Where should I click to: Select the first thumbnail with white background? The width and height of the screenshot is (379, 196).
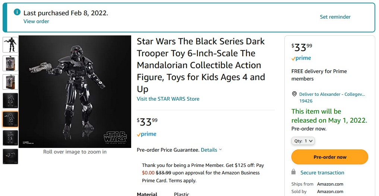click(x=10, y=44)
